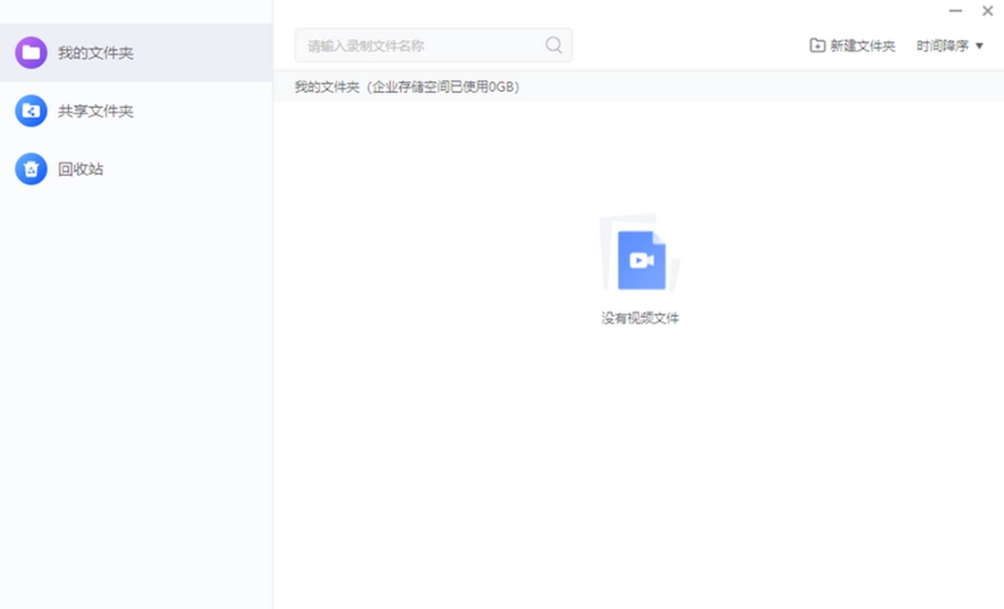The height and width of the screenshot is (609, 1004).
Task: Minimize the application window
Action: point(955,11)
